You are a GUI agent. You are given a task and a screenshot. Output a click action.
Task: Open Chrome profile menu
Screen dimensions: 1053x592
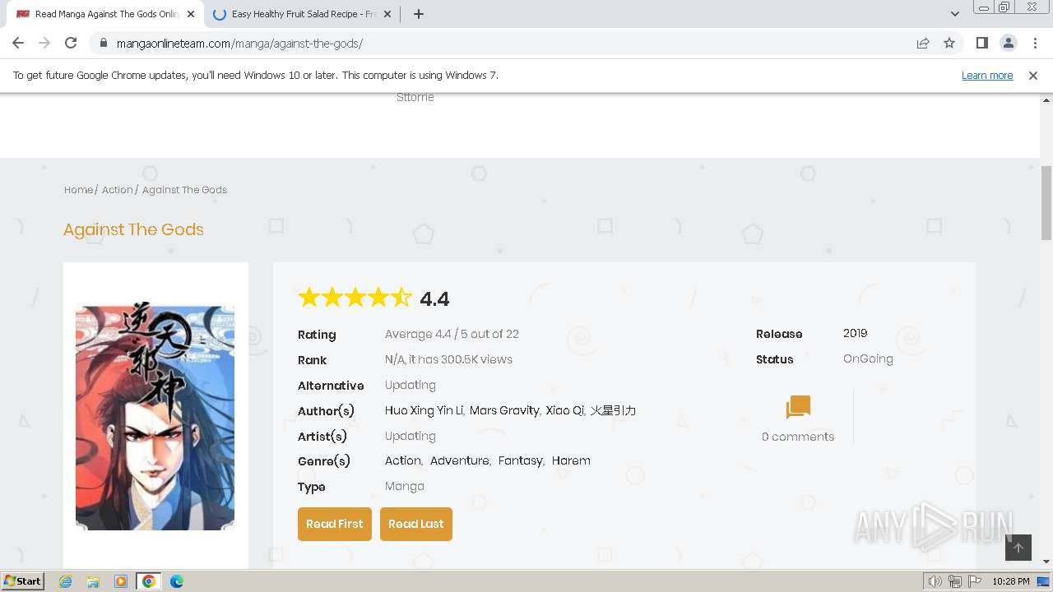[1008, 44]
